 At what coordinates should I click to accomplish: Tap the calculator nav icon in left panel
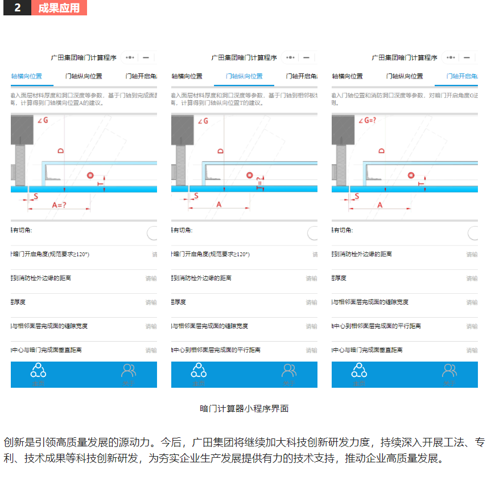pos(38,371)
